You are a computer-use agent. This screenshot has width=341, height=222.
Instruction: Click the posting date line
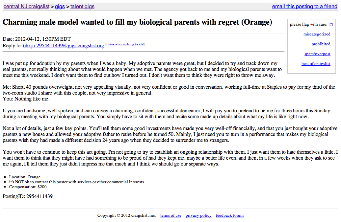tap(37, 39)
